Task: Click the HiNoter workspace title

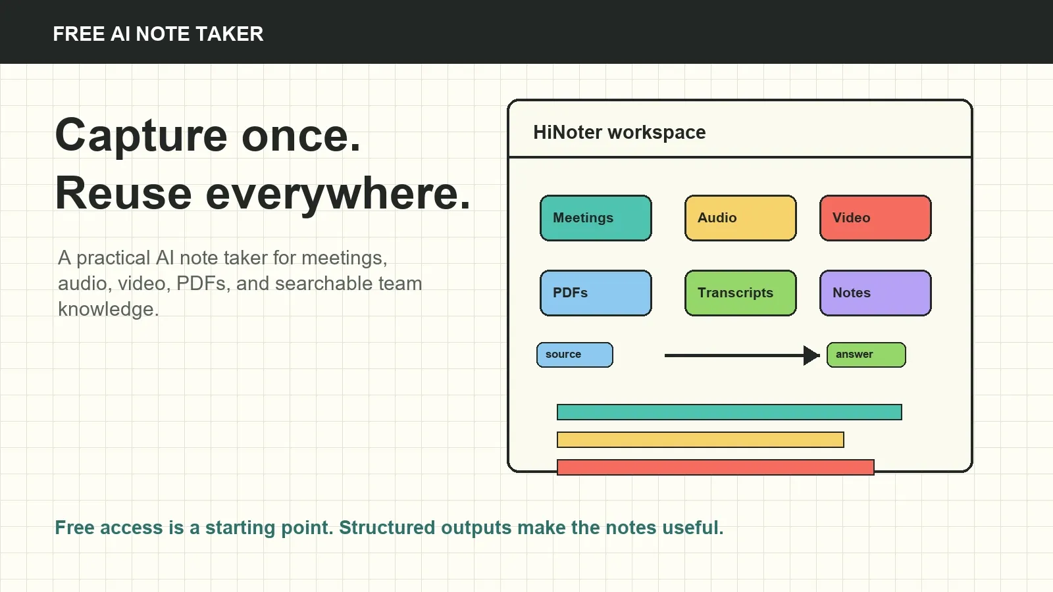Action: click(x=619, y=132)
